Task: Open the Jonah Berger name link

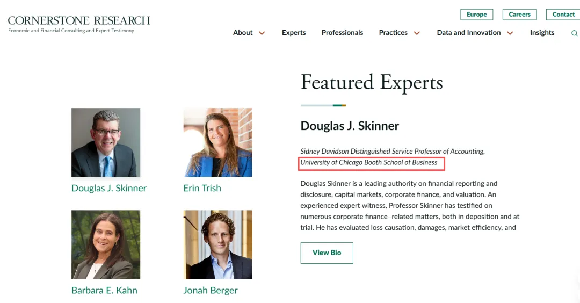Action: tap(211, 291)
